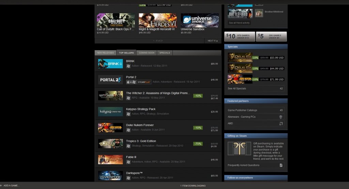Click the Kalypso Strategy Pack image
349x189 pixels.
(110, 112)
